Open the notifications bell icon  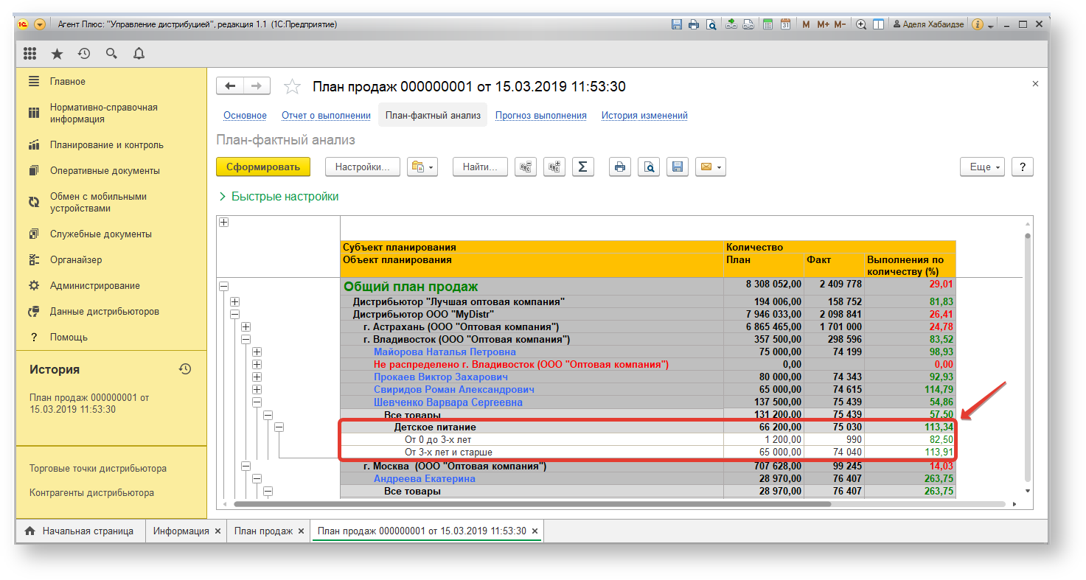point(139,53)
